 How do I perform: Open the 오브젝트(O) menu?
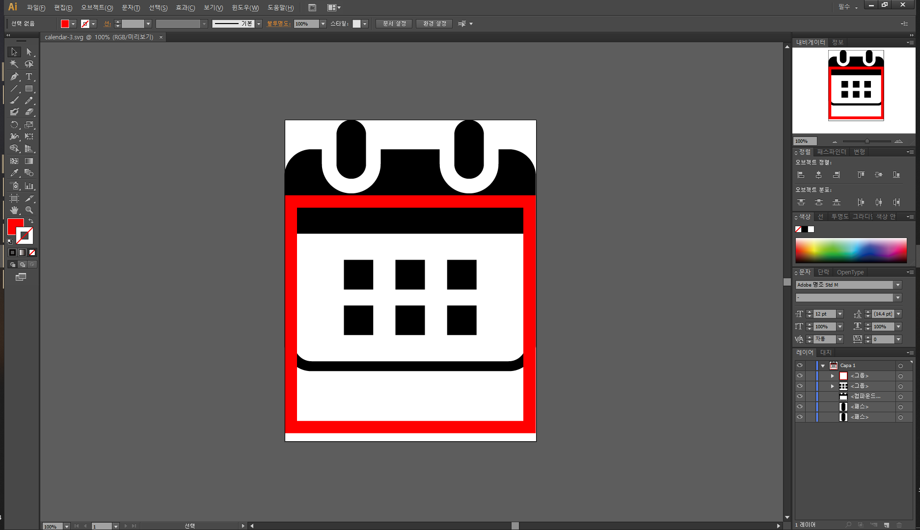(x=97, y=8)
